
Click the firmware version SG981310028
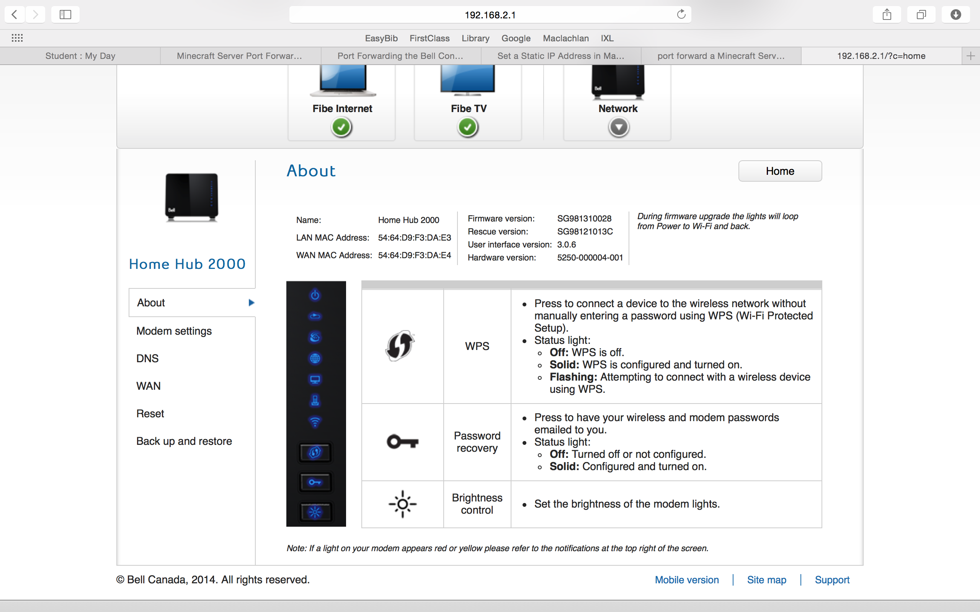(x=584, y=218)
